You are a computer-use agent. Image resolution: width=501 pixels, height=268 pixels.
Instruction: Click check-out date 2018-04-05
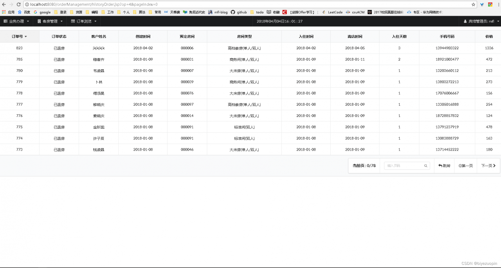point(355,48)
